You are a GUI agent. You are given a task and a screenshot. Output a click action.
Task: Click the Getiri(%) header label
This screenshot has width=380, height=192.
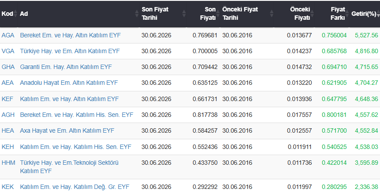coord(364,14)
